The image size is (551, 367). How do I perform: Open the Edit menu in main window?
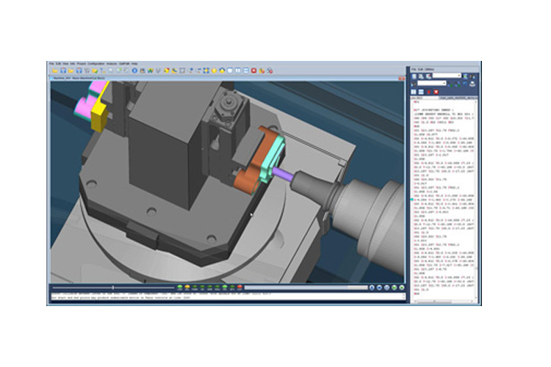pos(58,64)
